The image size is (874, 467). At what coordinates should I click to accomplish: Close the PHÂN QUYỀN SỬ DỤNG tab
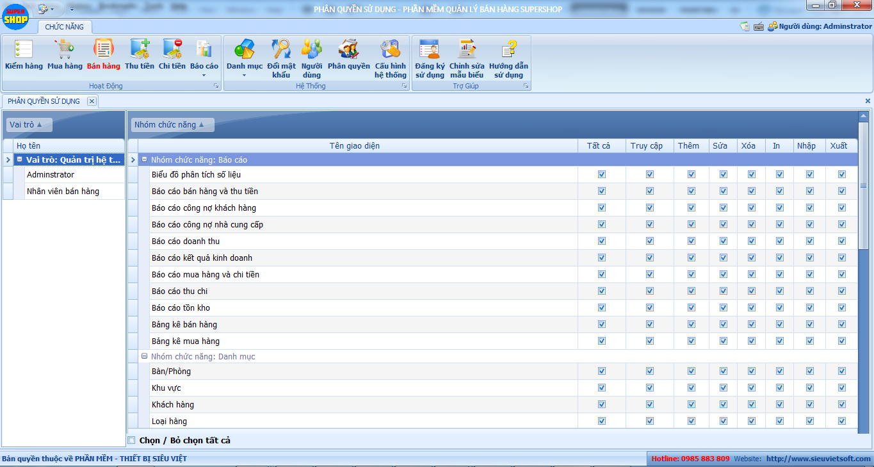pyautogui.click(x=92, y=101)
